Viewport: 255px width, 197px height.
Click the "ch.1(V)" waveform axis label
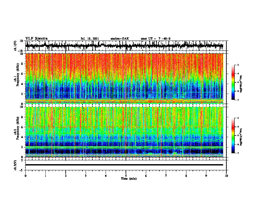[15, 46]
